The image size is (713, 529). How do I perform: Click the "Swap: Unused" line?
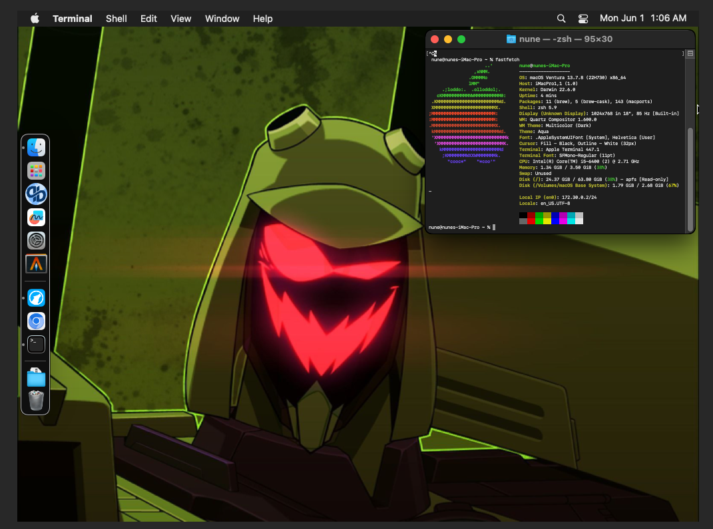tap(535, 173)
